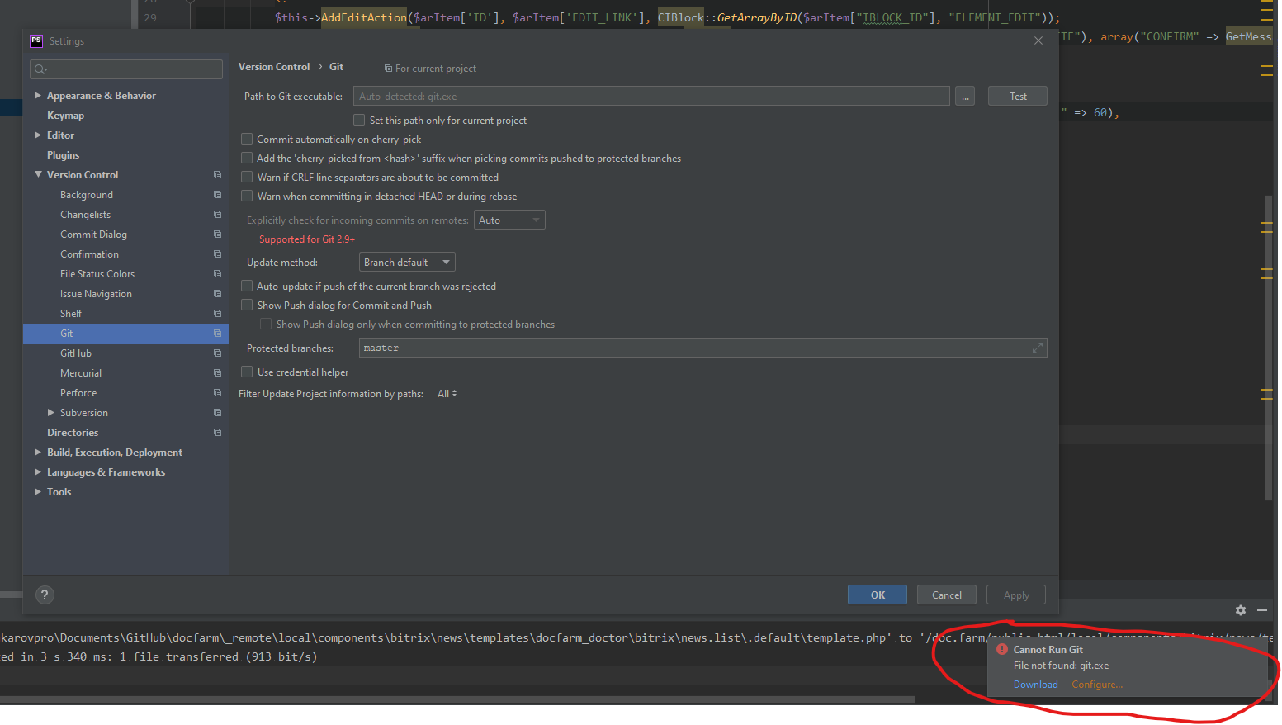Viewport: 1282px width, 725px height.
Task: Select Mercurial settings page
Action: (81, 373)
